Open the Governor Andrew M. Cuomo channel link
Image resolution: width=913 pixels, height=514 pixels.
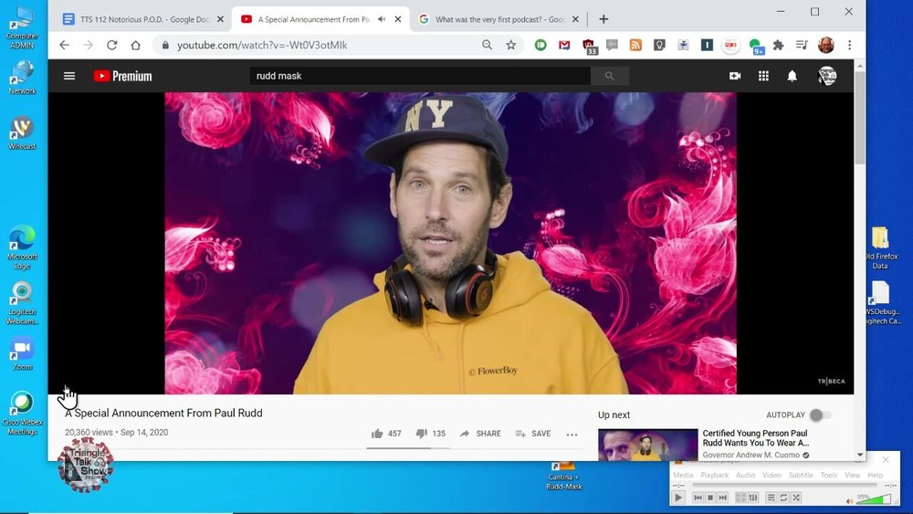pos(750,455)
